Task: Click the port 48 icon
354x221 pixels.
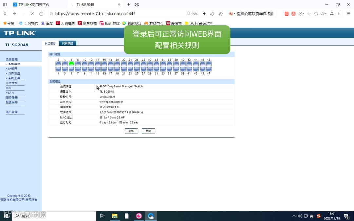Action: click(x=209, y=64)
